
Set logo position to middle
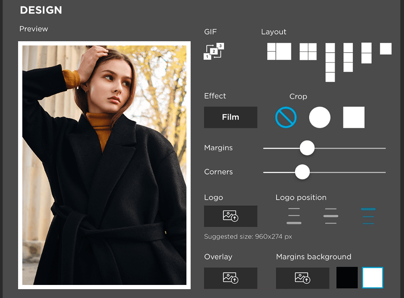(x=331, y=216)
